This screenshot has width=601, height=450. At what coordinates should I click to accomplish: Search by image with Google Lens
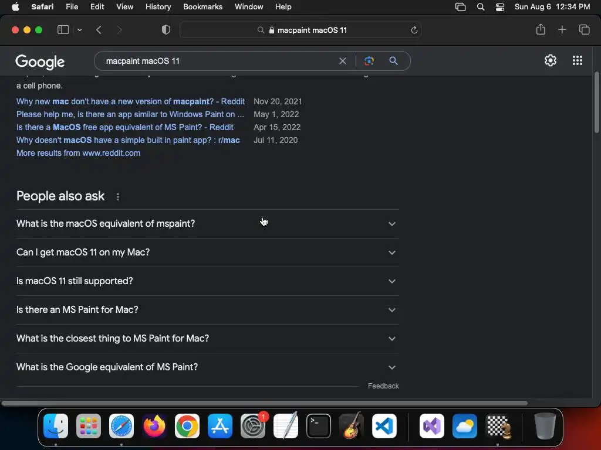coord(369,61)
